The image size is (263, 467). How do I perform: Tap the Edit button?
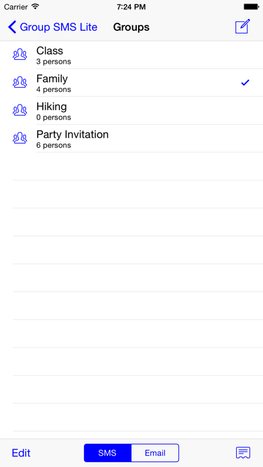point(21,453)
